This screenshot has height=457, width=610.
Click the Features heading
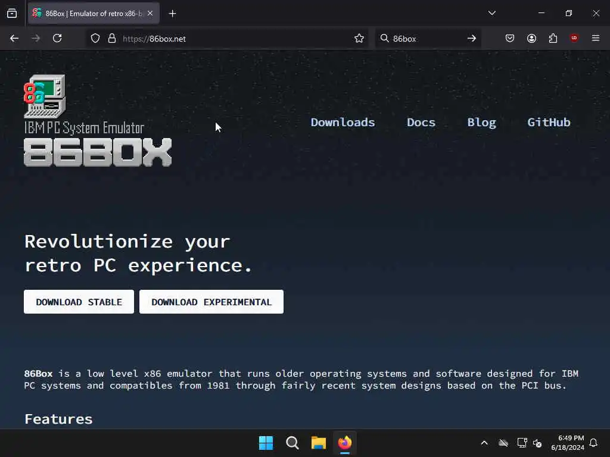tap(59, 419)
